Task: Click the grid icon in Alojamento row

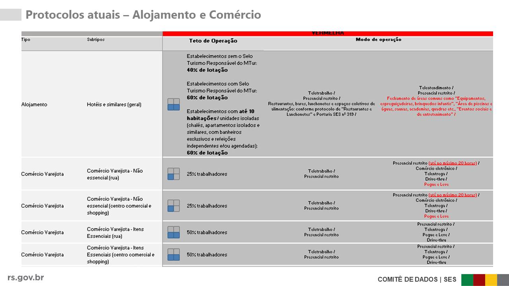Action: [173, 104]
